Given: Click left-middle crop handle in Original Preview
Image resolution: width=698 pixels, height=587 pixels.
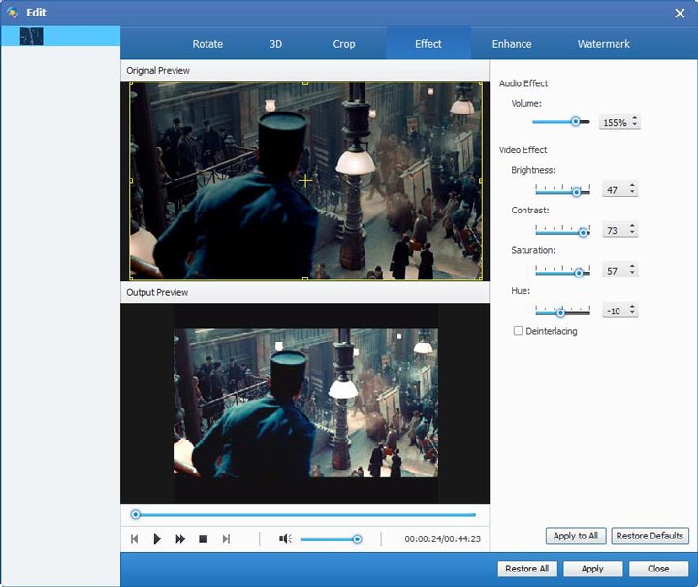Looking at the screenshot, I should click(x=131, y=180).
